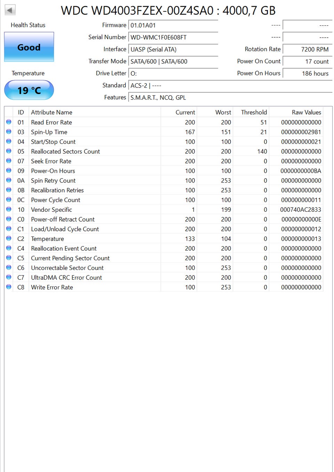Click raw value 000000002981
The image size is (334, 472).
[x=301, y=132]
